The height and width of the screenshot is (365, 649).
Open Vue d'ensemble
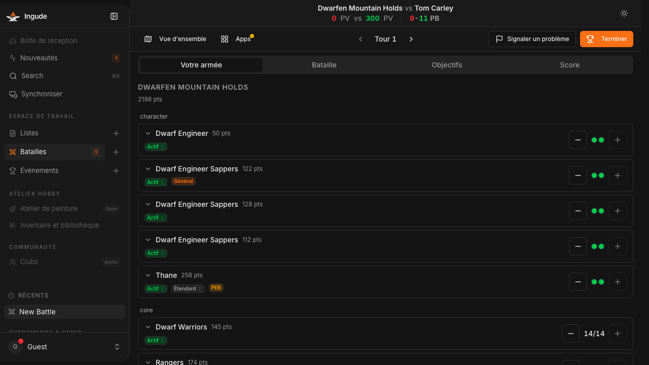[x=175, y=39]
